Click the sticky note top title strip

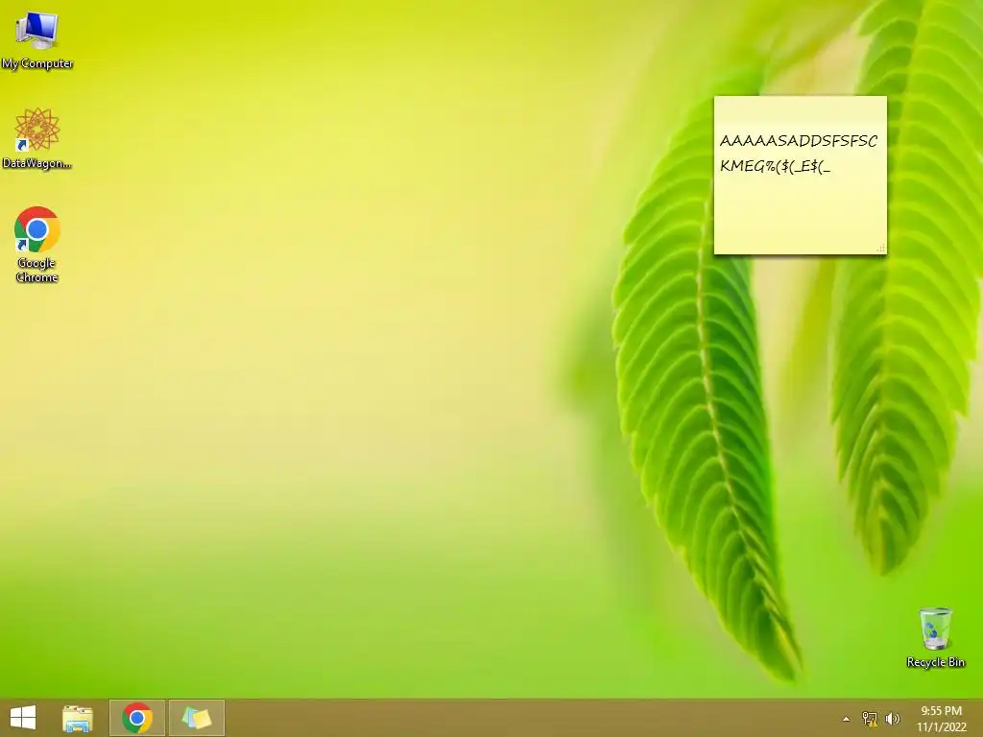(x=801, y=107)
